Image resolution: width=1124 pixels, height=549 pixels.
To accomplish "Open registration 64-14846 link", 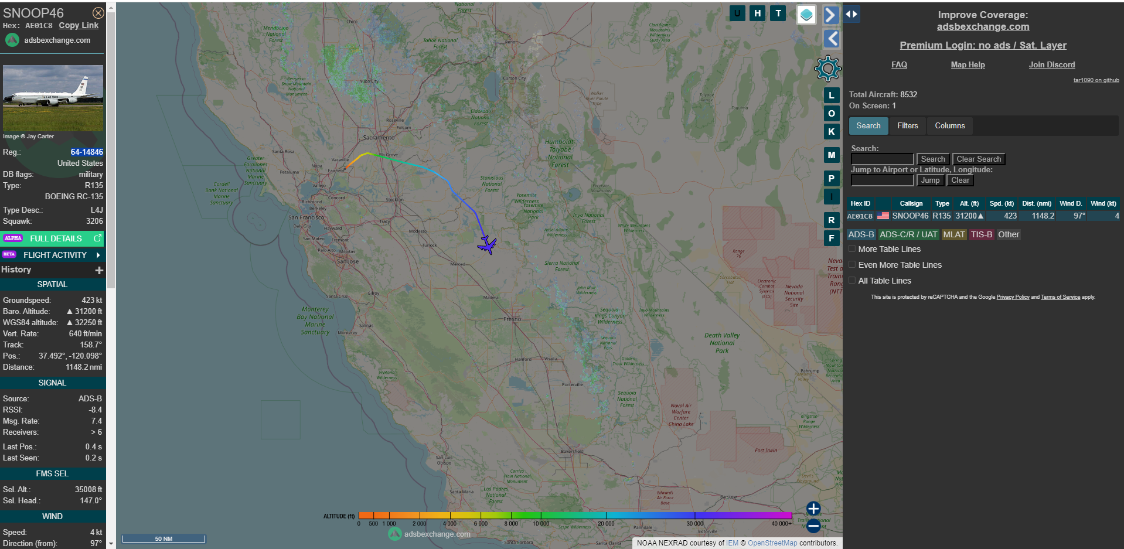I will click(x=87, y=152).
